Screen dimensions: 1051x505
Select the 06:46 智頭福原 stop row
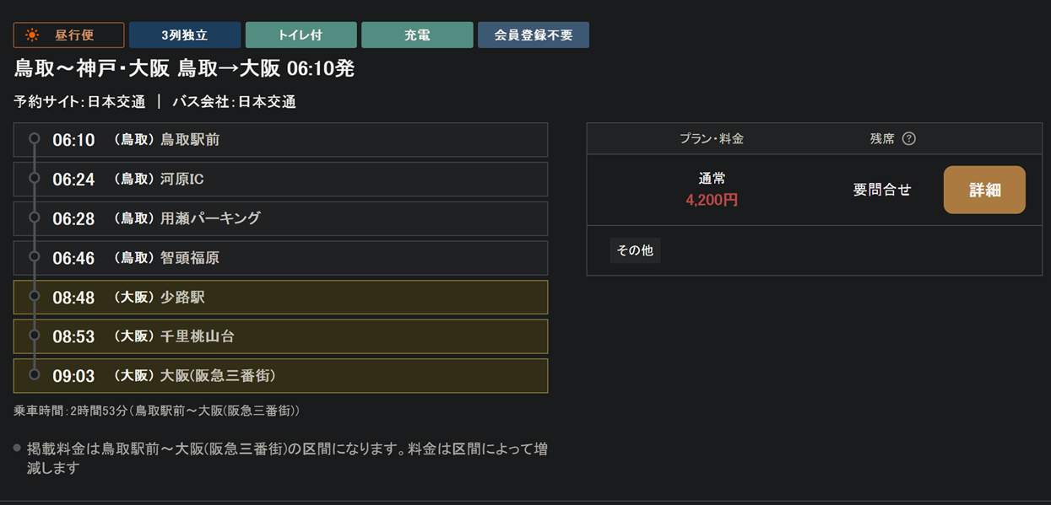click(281, 258)
